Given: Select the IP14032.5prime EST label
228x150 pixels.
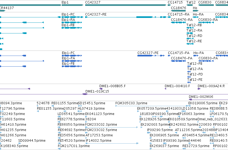Looking at the screenshot, I should pos(99,141).
